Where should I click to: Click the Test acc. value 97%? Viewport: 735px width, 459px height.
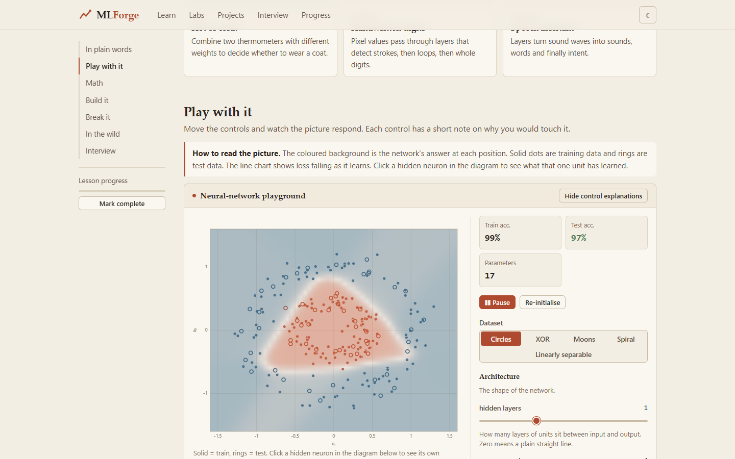(579, 238)
